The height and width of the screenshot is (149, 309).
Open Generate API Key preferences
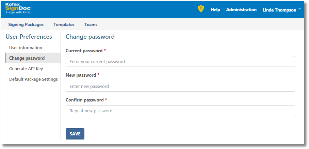(x=26, y=69)
